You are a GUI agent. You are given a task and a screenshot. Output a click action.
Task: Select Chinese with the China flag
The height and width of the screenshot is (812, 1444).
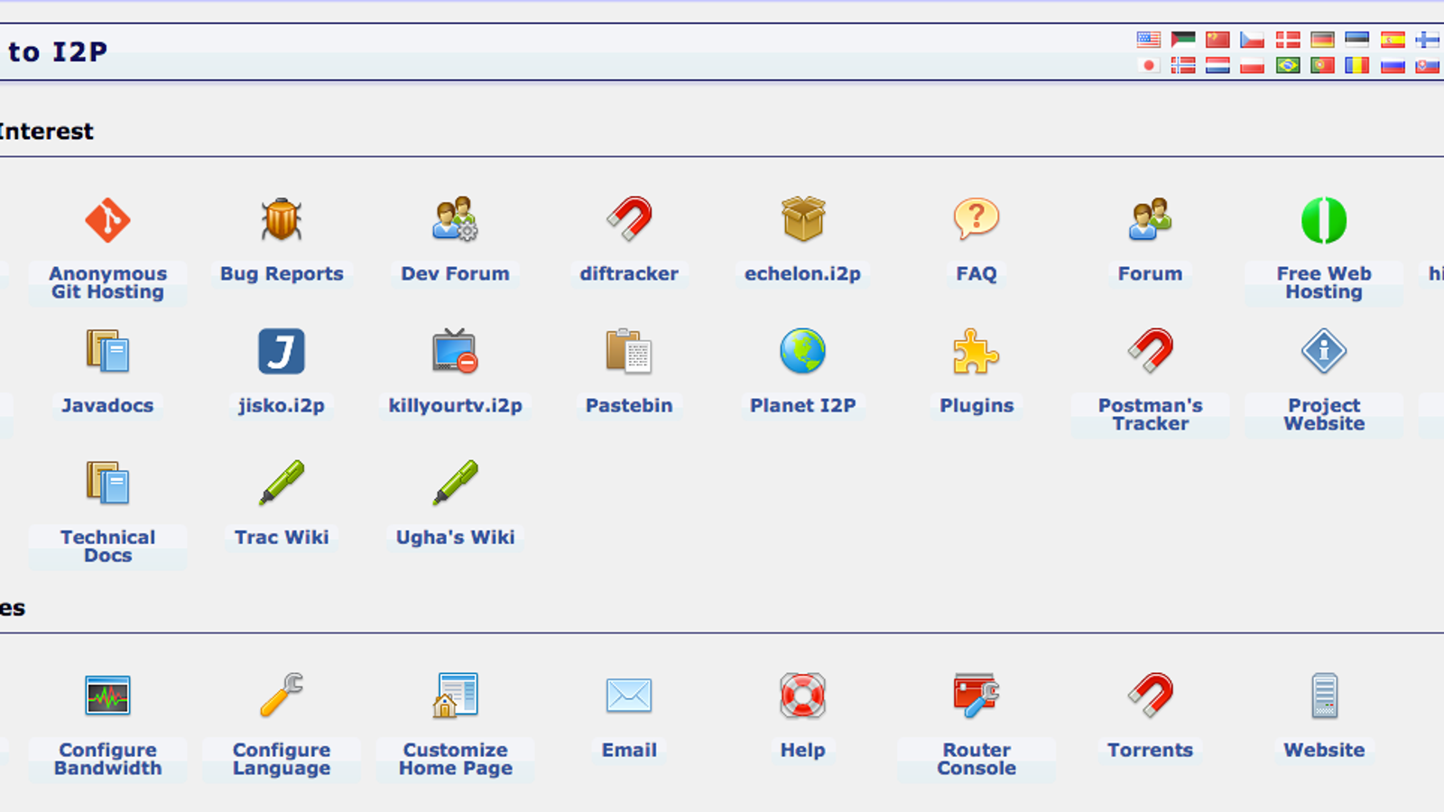click(1217, 40)
